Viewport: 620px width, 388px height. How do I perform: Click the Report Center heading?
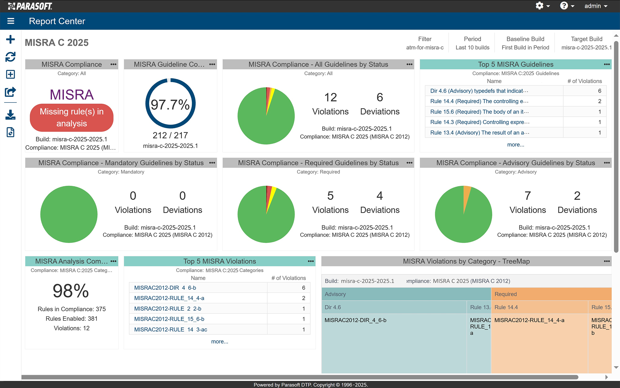click(57, 21)
